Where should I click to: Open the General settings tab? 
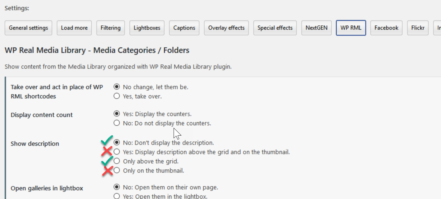[x=28, y=28]
